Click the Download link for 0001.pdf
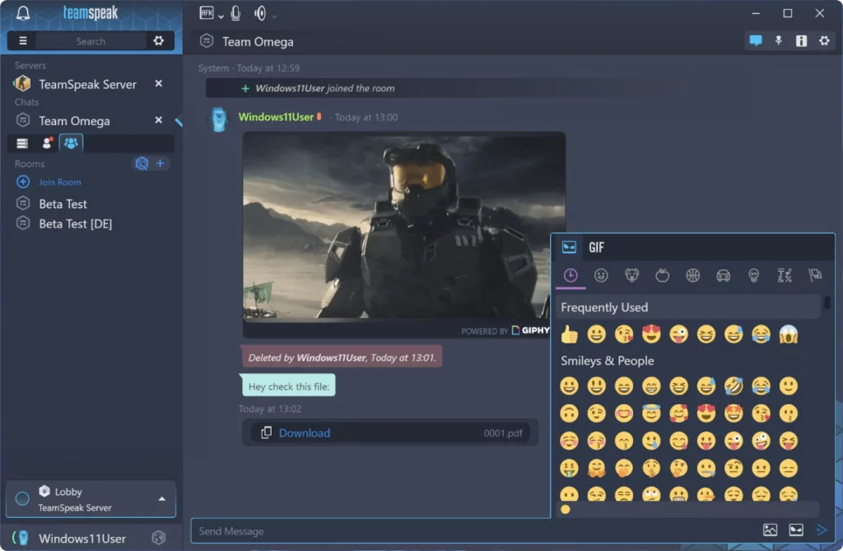Viewport: 843px width, 551px height. (305, 432)
